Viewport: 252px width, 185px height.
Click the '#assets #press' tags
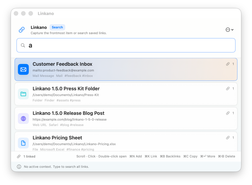(68, 100)
